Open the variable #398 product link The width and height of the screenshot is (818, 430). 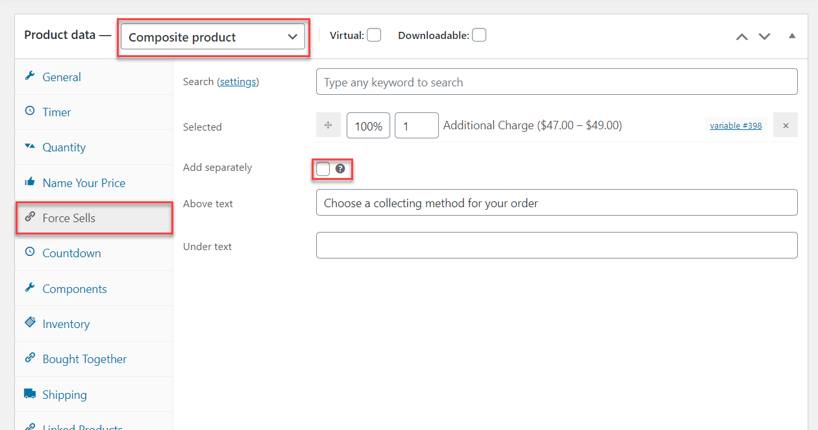pos(736,125)
